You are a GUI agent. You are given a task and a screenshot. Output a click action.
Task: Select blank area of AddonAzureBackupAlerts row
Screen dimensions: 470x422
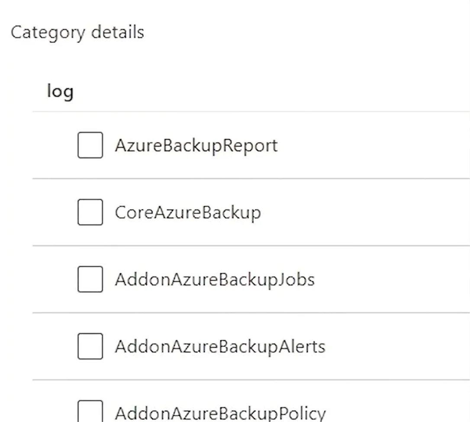(396, 346)
